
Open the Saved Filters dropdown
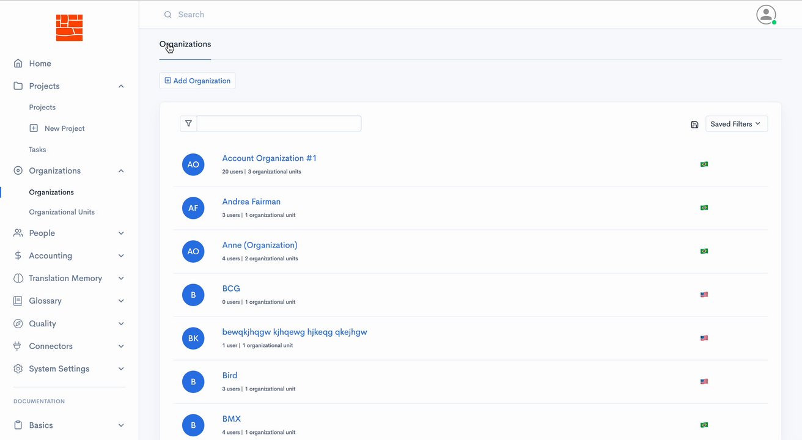(736, 124)
